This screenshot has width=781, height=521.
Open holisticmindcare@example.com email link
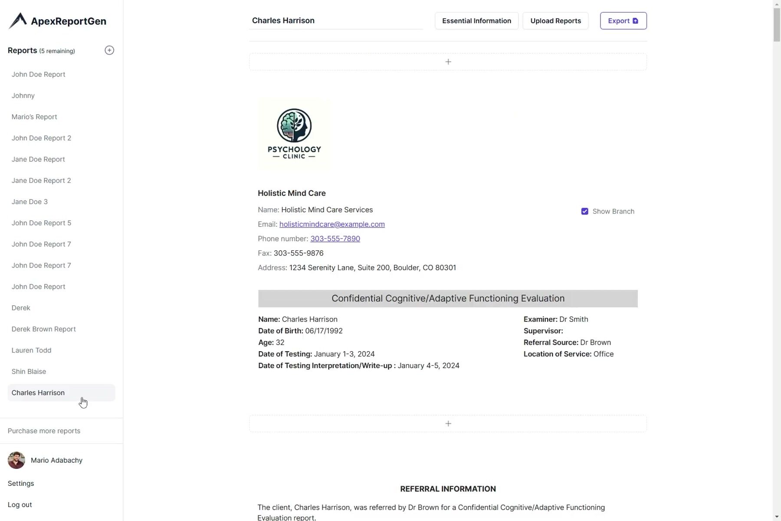[332, 224]
